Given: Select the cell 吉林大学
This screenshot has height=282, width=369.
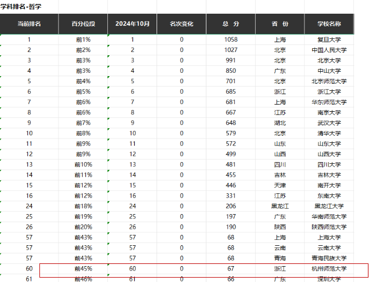Looking at the screenshot, I should [329, 175].
